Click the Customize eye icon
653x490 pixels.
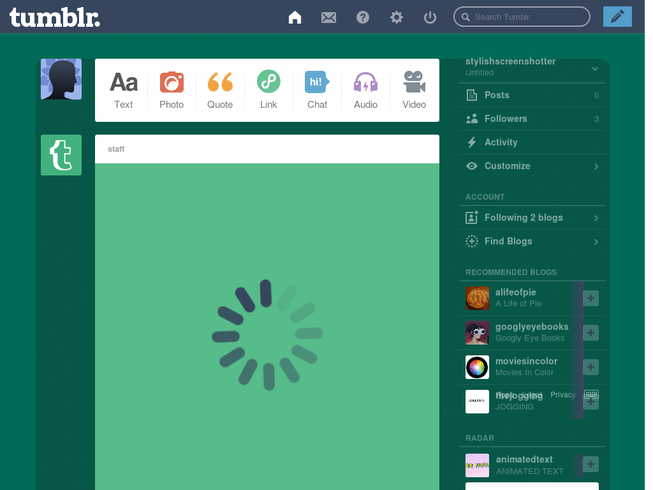pyautogui.click(x=472, y=166)
